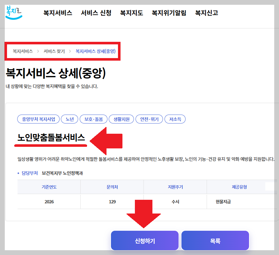Click the 문의처 table column header
This screenshot has width=279, height=255.
point(112,186)
